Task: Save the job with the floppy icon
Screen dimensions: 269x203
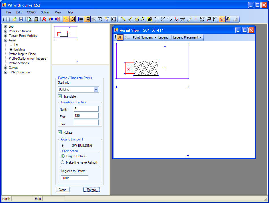Action: pyautogui.click(x=21, y=19)
